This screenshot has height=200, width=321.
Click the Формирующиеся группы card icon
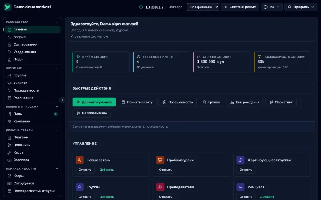tap(240, 160)
